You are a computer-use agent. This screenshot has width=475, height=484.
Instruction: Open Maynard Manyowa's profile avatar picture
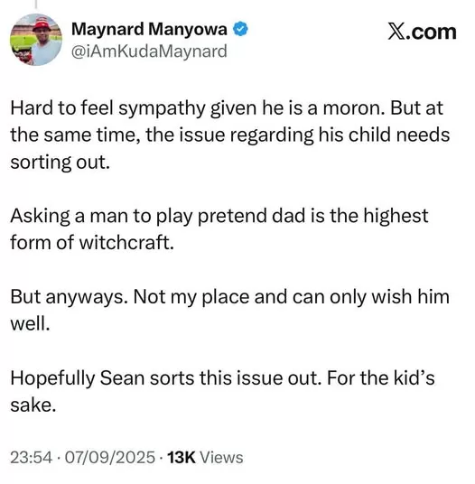coord(36,40)
